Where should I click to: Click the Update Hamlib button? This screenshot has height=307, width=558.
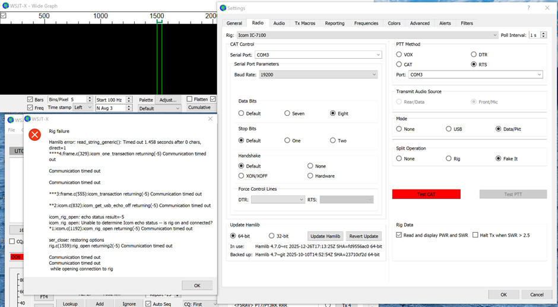[x=326, y=236]
